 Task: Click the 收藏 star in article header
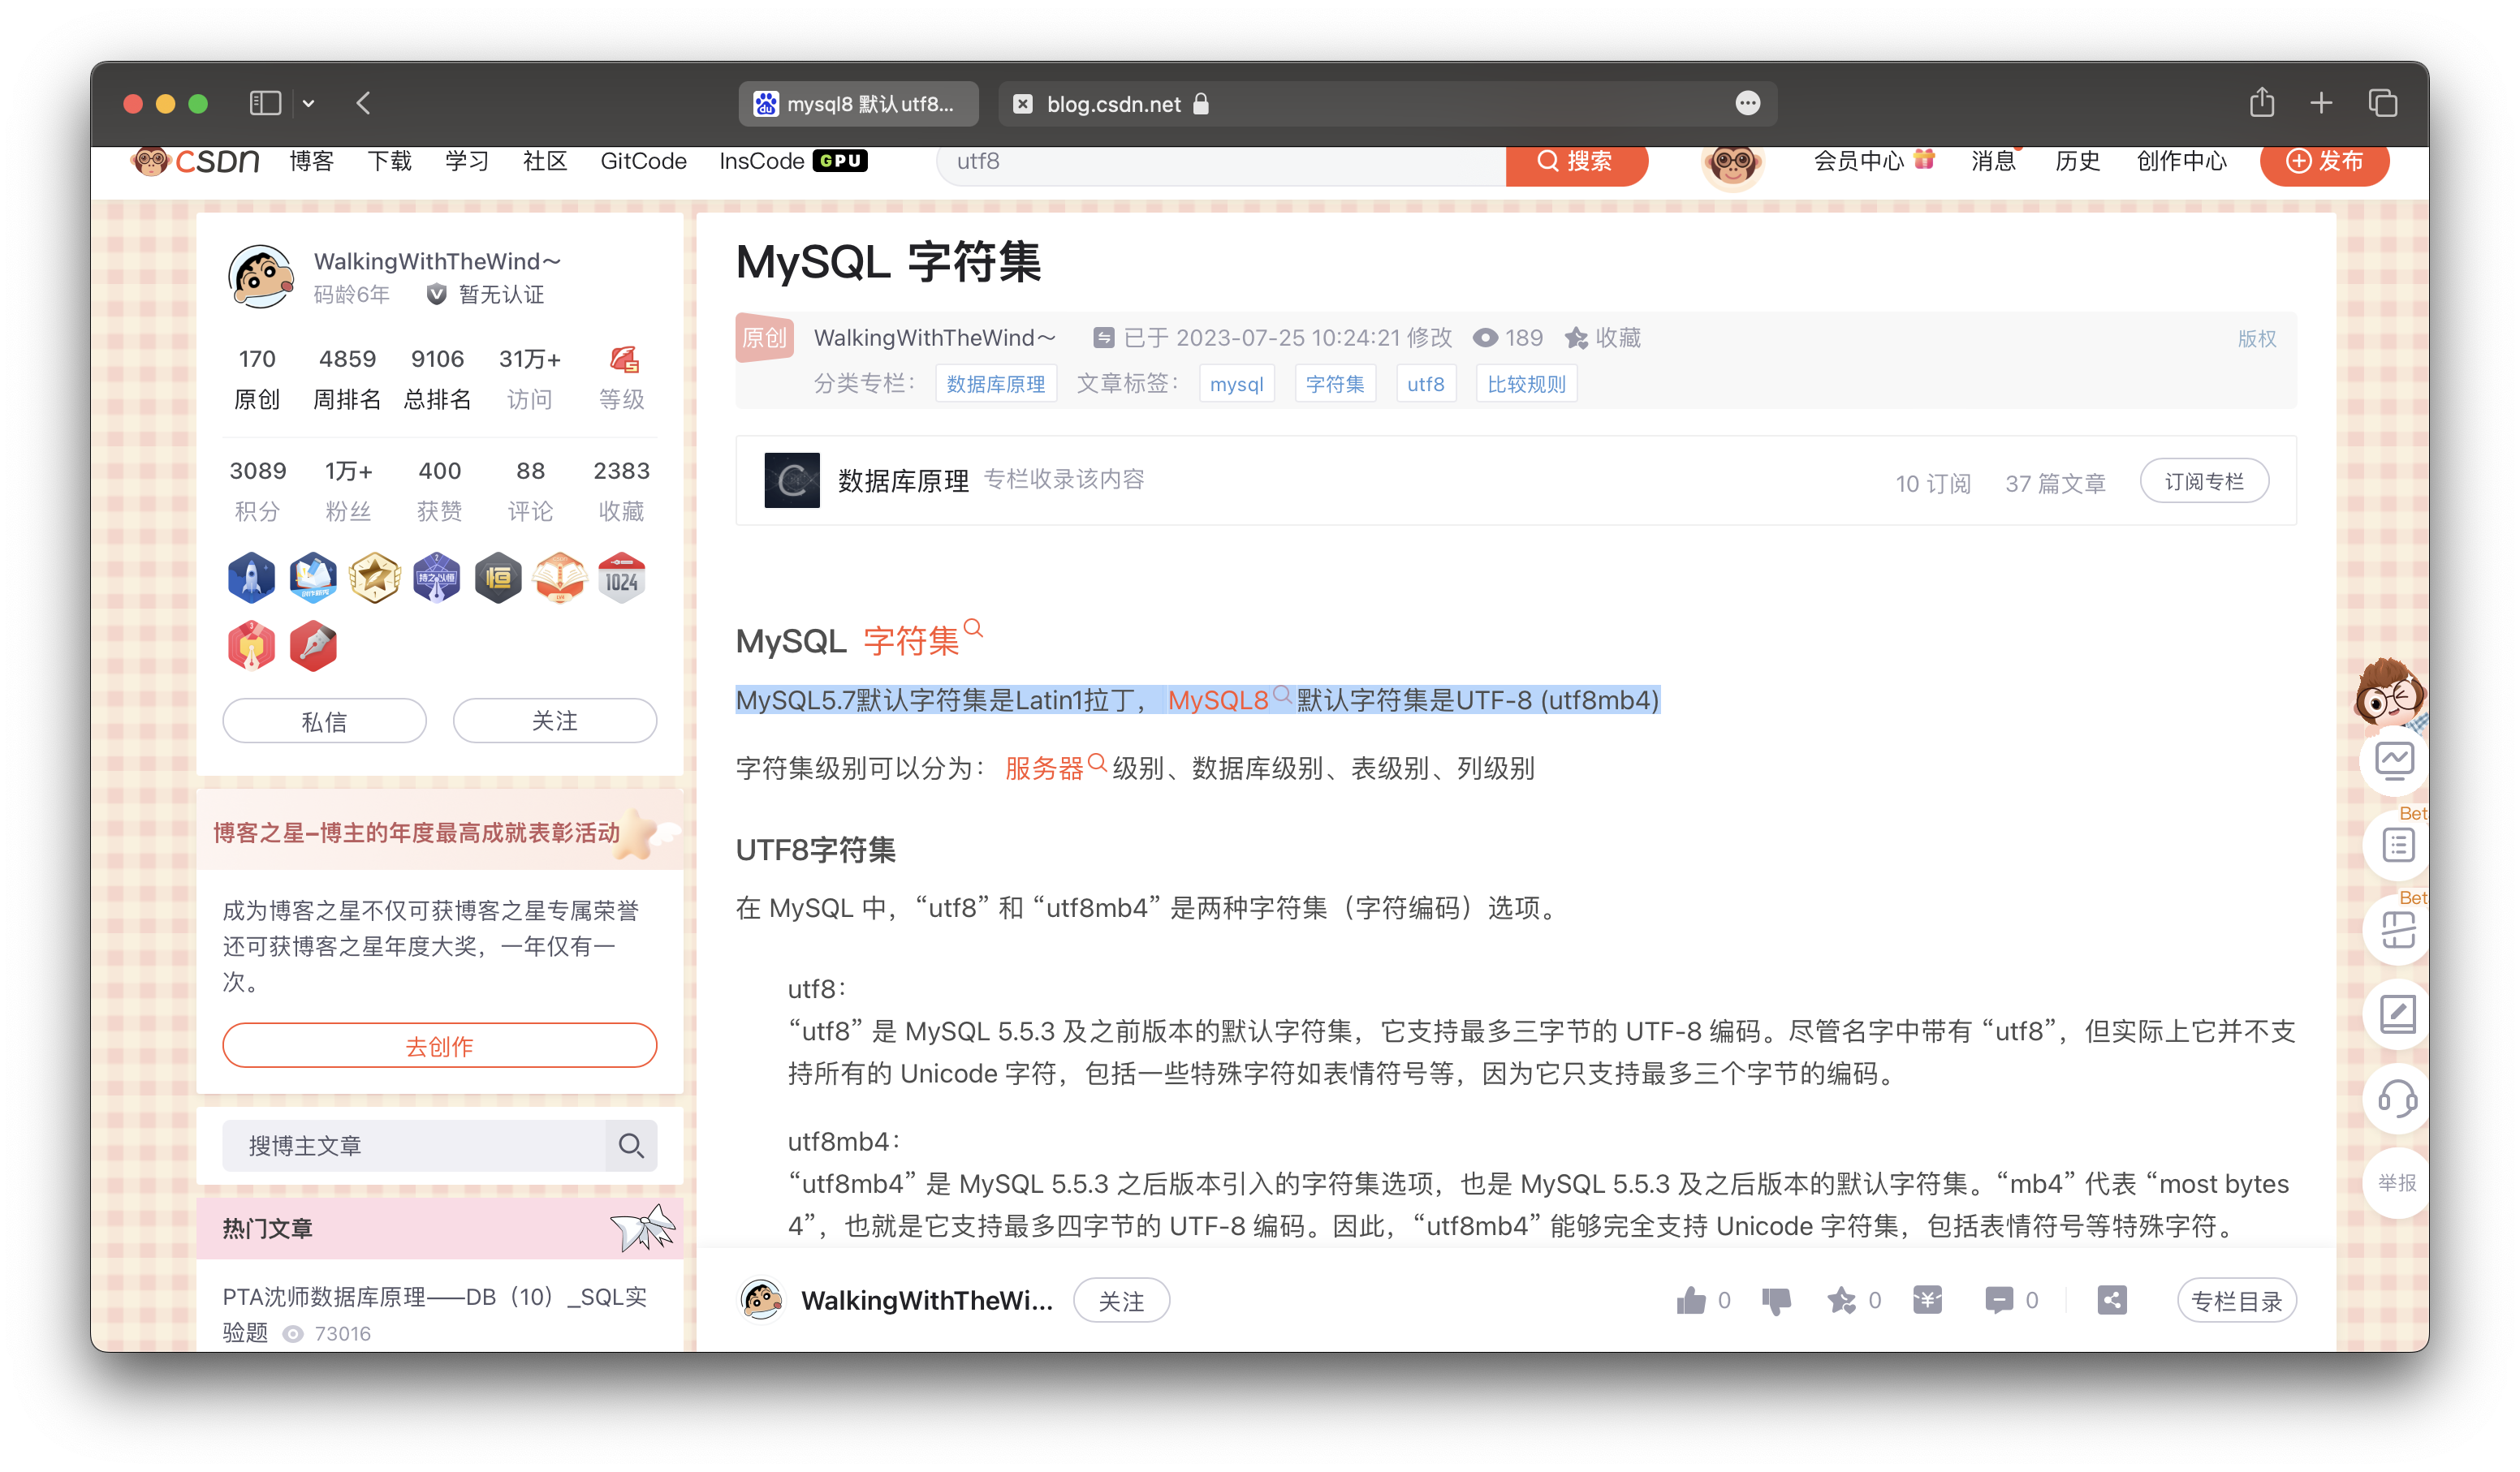[1603, 338]
